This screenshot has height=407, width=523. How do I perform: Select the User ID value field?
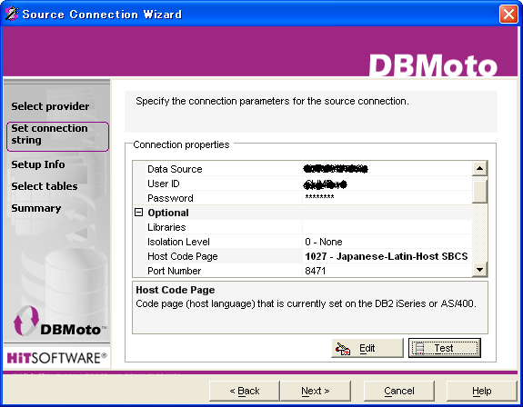pos(387,184)
